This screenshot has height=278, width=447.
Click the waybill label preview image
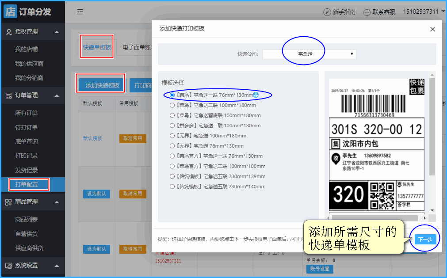point(377,145)
